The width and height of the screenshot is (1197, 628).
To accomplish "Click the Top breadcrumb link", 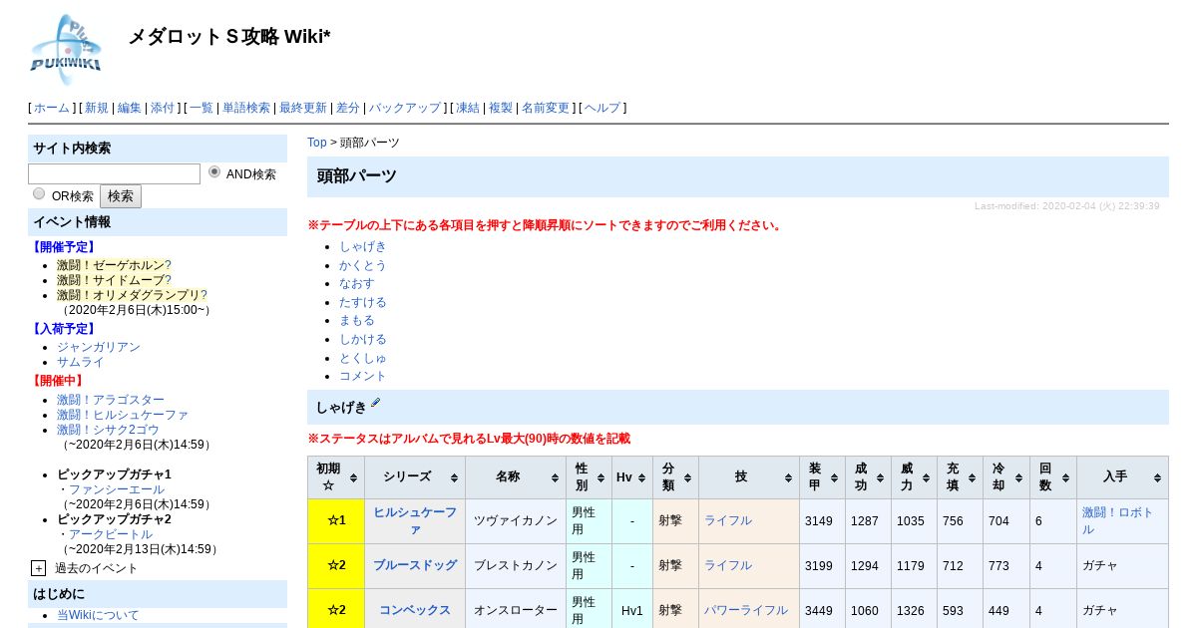I will 317,143.
